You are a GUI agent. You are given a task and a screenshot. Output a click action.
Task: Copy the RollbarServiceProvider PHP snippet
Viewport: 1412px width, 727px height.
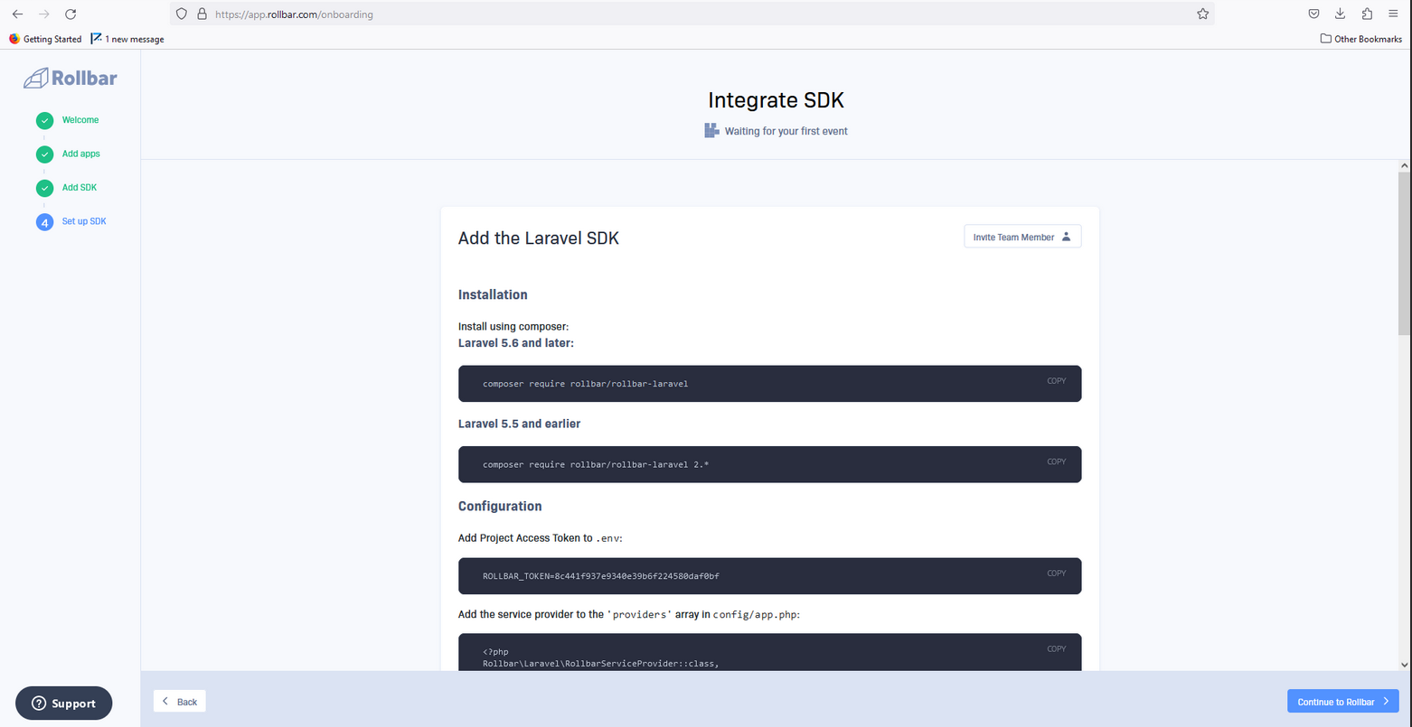1056,649
